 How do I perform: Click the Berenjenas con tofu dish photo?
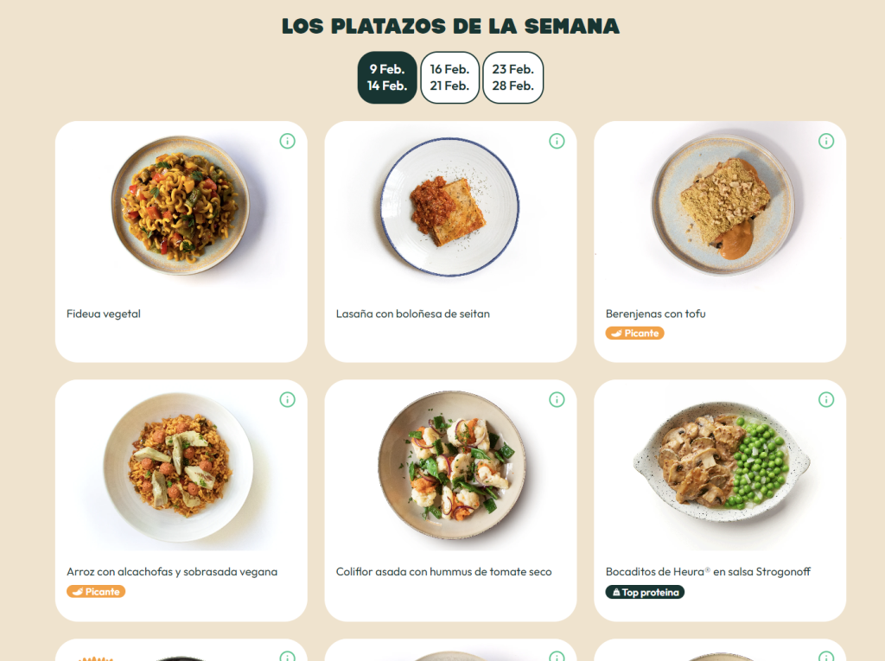(x=723, y=206)
